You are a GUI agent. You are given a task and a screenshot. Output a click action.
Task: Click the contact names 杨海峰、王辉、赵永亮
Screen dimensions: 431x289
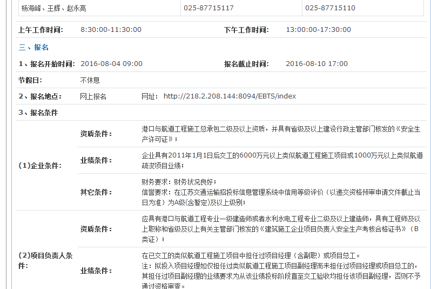pos(53,8)
